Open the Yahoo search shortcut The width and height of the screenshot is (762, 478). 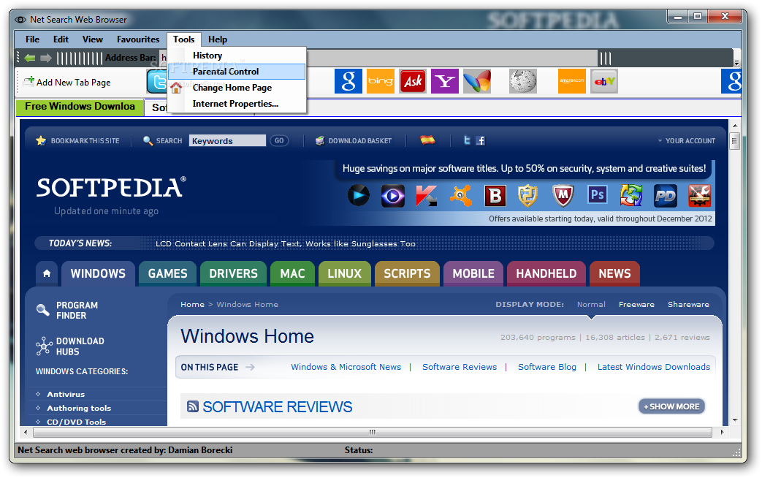445,81
